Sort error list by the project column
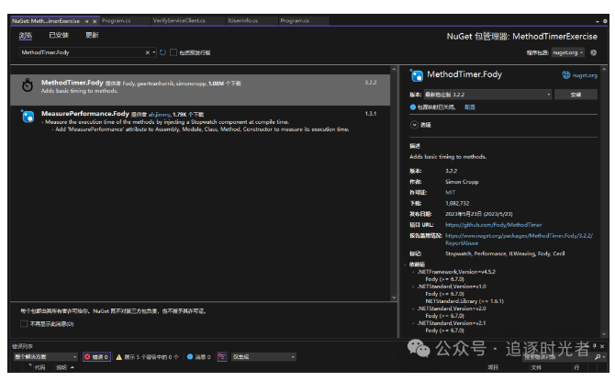 [493, 367]
